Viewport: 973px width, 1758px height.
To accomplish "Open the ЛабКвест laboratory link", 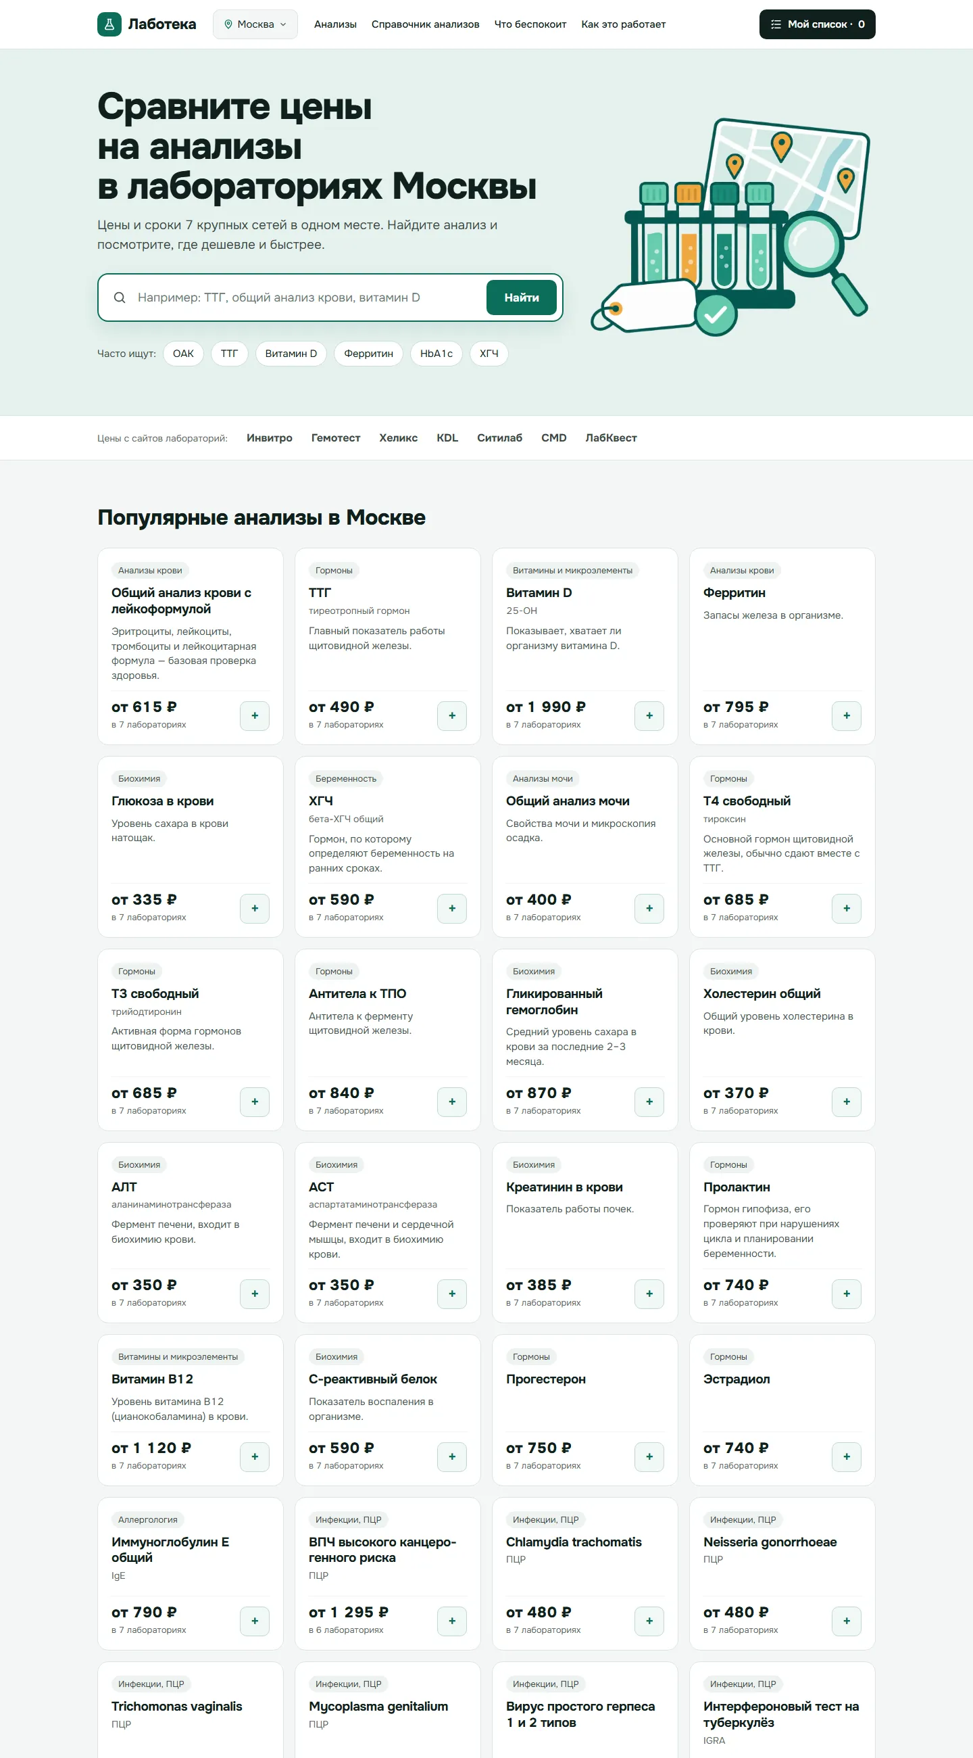I will point(611,438).
